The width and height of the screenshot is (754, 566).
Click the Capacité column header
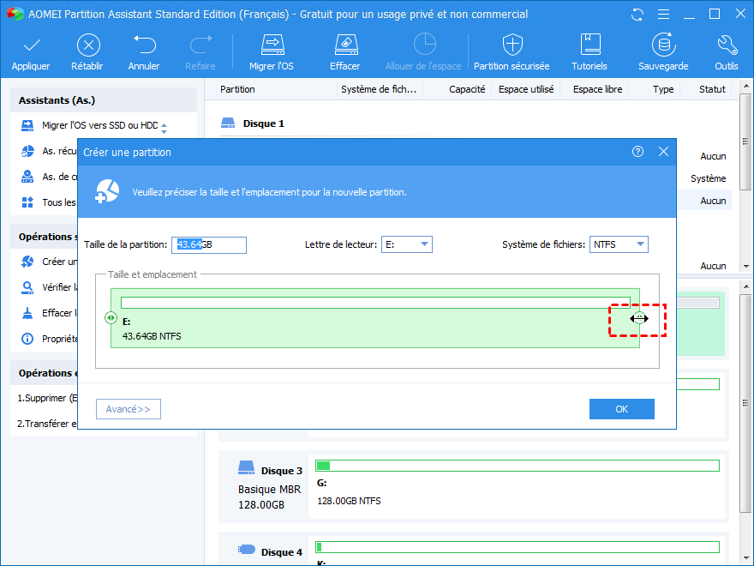click(x=467, y=89)
